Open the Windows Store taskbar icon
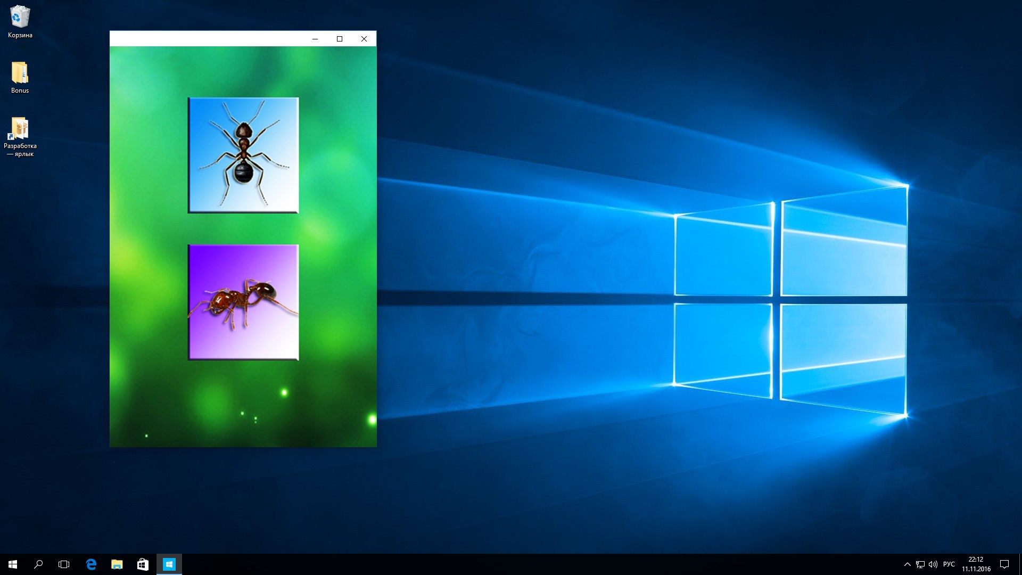The width and height of the screenshot is (1022, 575). click(143, 564)
